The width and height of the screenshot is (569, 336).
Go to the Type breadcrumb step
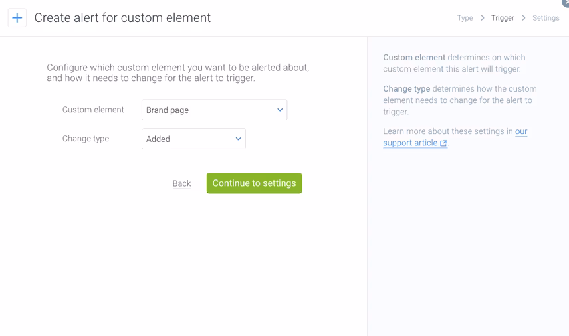click(x=465, y=18)
